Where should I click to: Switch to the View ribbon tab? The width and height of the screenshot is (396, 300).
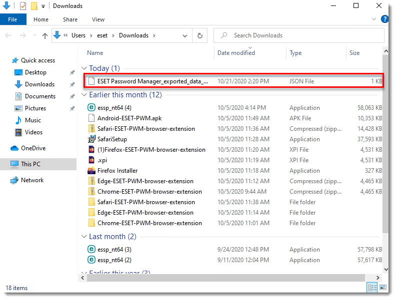pos(98,19)
